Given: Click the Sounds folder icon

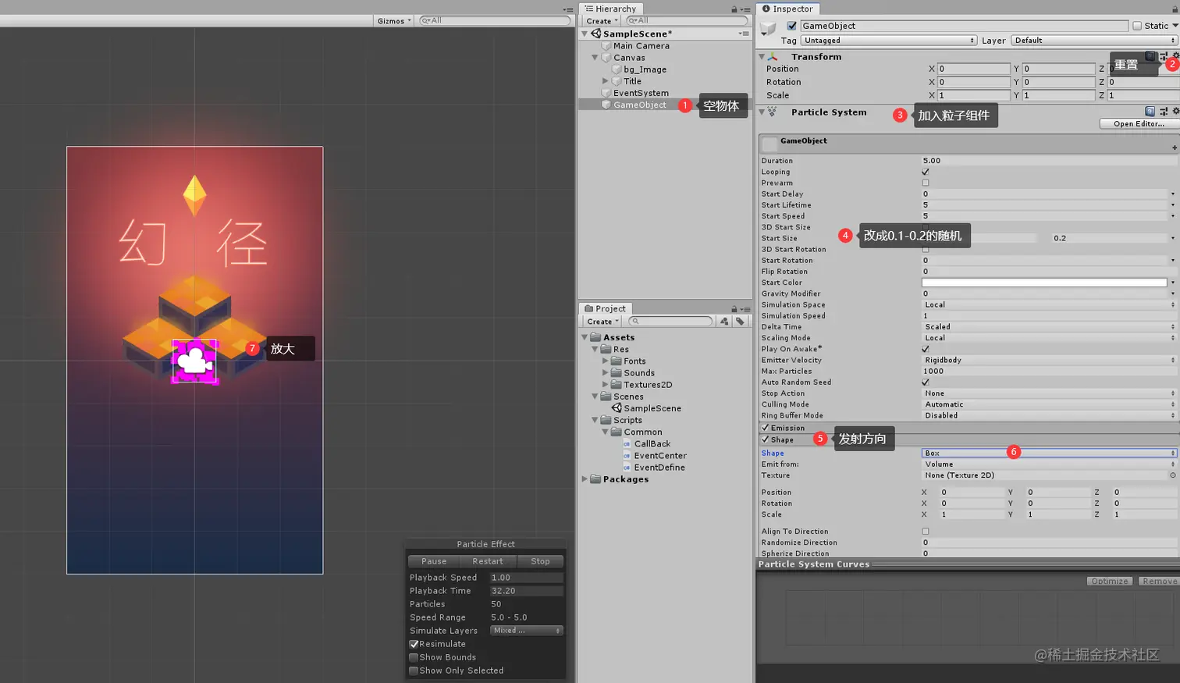Looking at the screenshot, I should click(x=617, y=373).
